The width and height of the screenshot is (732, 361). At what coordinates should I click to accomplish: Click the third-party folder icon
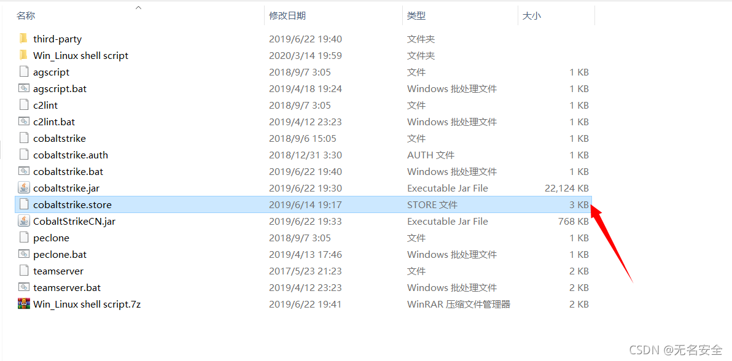coord(24,39)
